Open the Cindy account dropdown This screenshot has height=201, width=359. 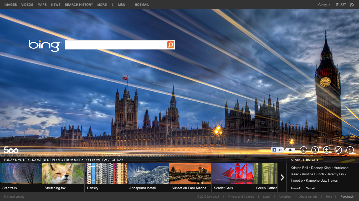(x=324, y=5)
